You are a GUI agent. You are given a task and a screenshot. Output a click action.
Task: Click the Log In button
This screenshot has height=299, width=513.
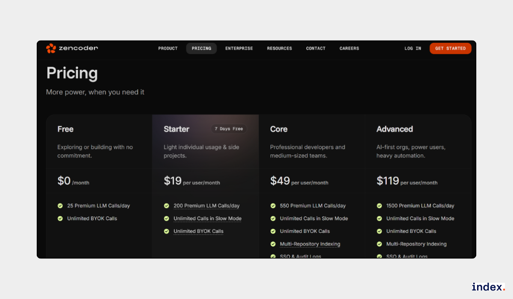[x=412, y=48]
